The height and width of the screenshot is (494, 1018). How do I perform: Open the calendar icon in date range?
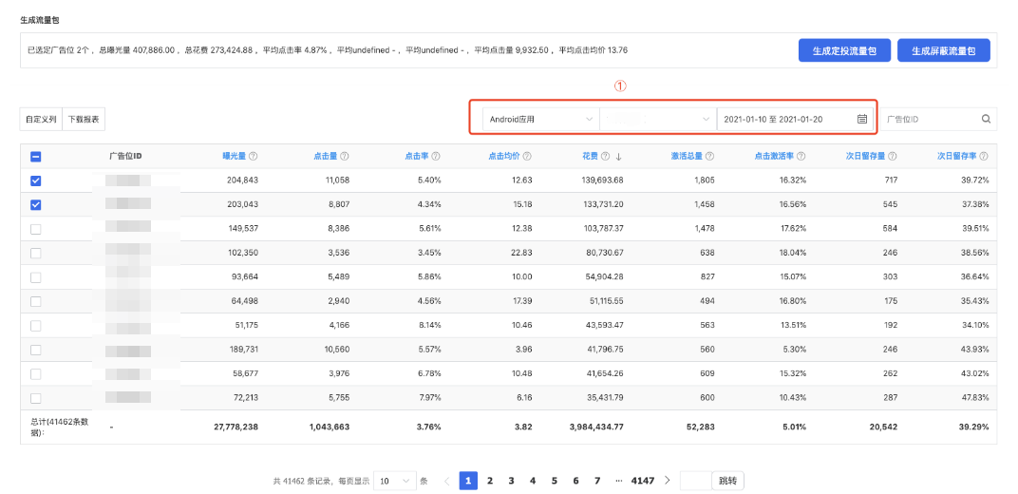click(x=862, y=120)
